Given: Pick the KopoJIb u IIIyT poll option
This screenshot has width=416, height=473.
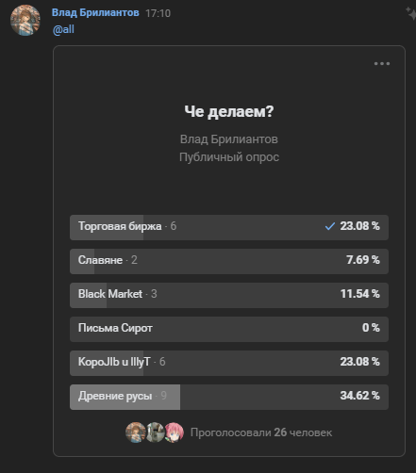Looking at the screenshot, I should [x=229, y=363].
